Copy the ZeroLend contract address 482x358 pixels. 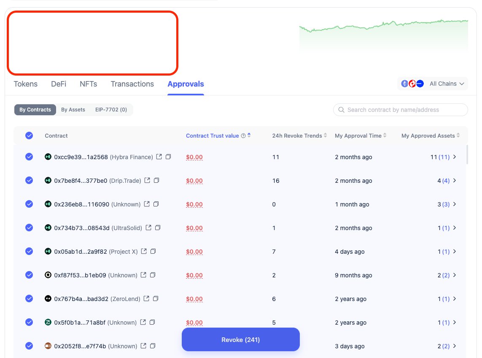tap(156, 298)
